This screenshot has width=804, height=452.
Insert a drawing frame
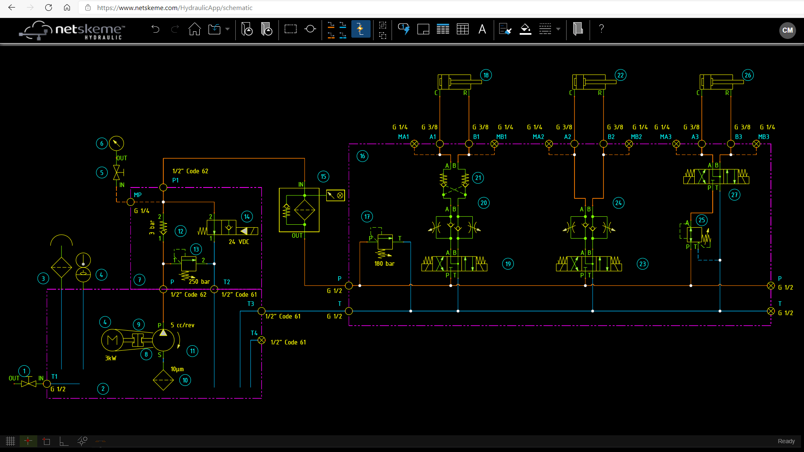click(x=423, y=29)
